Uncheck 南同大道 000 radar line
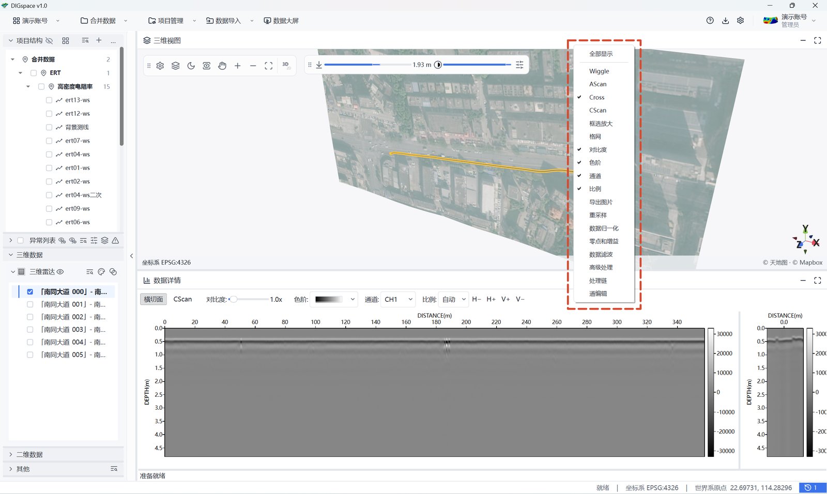The image size is (827, 494). [30, 292]
